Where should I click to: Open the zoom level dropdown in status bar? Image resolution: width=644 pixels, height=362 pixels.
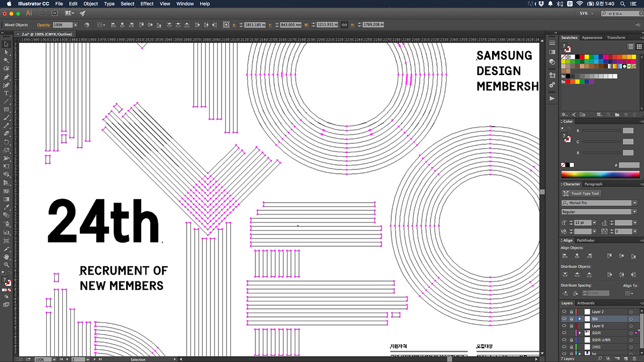55,359
